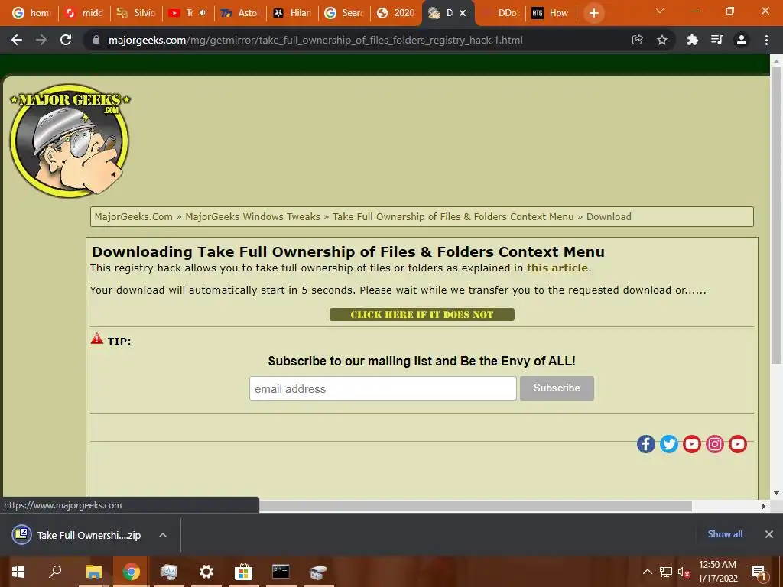This screenshot has width=783, height=587.
Task: Open the media control playlist icon
Action: [x=716, y=40]
